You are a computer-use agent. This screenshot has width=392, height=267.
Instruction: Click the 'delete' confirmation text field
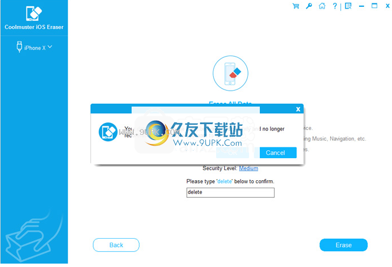click(230, 193)
